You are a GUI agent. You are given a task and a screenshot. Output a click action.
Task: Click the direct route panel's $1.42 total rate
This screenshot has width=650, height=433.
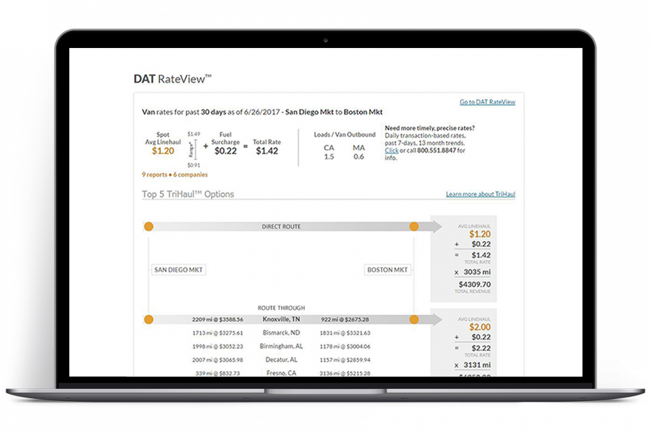(x=481, y=255)
